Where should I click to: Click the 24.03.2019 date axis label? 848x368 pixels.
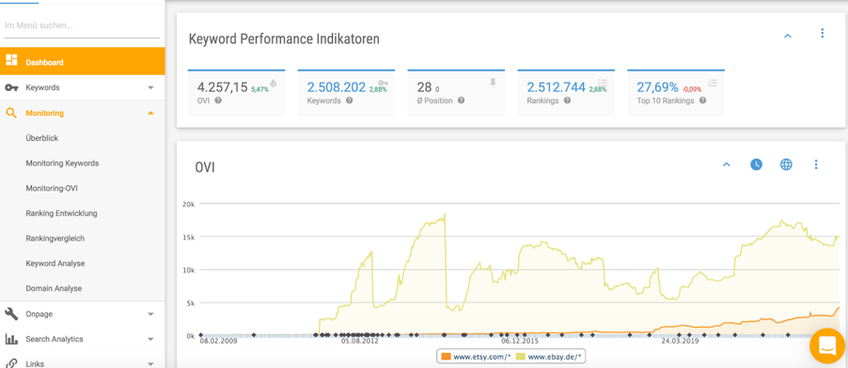(680, 341)
